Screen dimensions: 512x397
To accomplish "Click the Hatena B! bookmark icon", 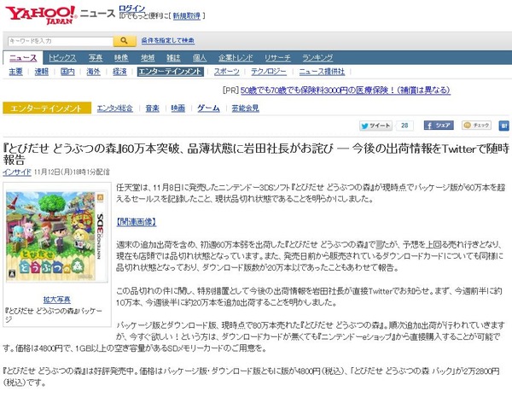I will (x=503, y=126).
